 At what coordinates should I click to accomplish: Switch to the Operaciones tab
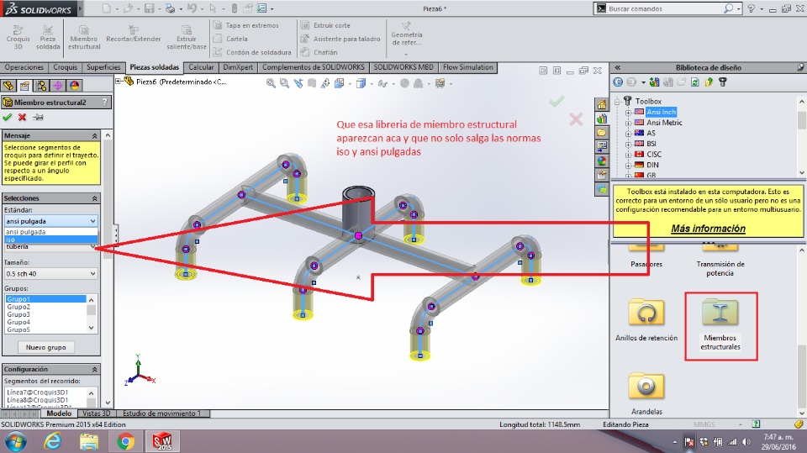24,67
